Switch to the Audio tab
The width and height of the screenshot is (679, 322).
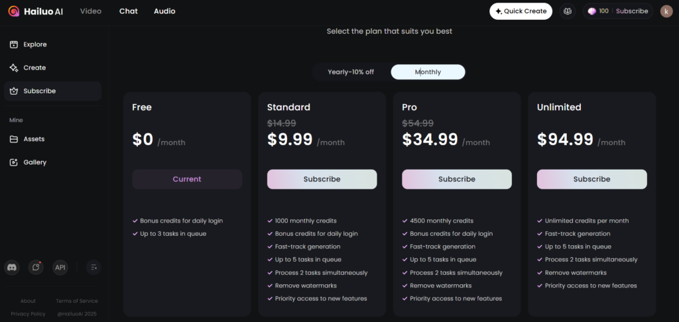coord(164,11)
